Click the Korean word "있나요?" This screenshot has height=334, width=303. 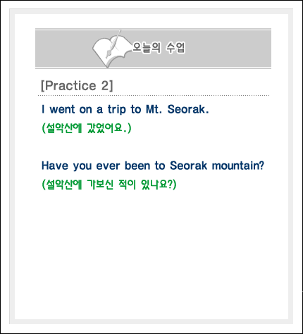[x=157, y=185]
